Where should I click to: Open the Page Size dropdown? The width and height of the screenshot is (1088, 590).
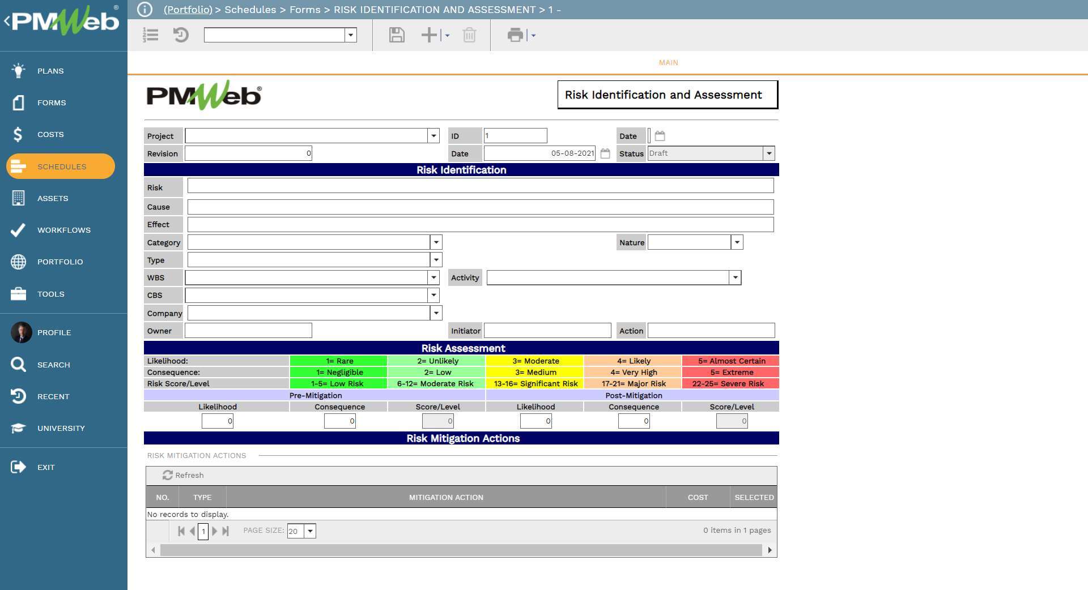(x=310, y=531)
